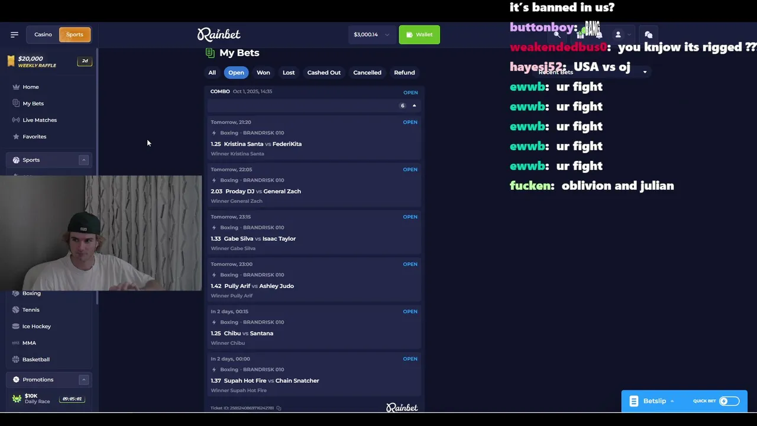The image size is (757, 426).
Task: Collapse the combo's 6 selections arrow
Action: pyautogui.click(x=414, y=106)
